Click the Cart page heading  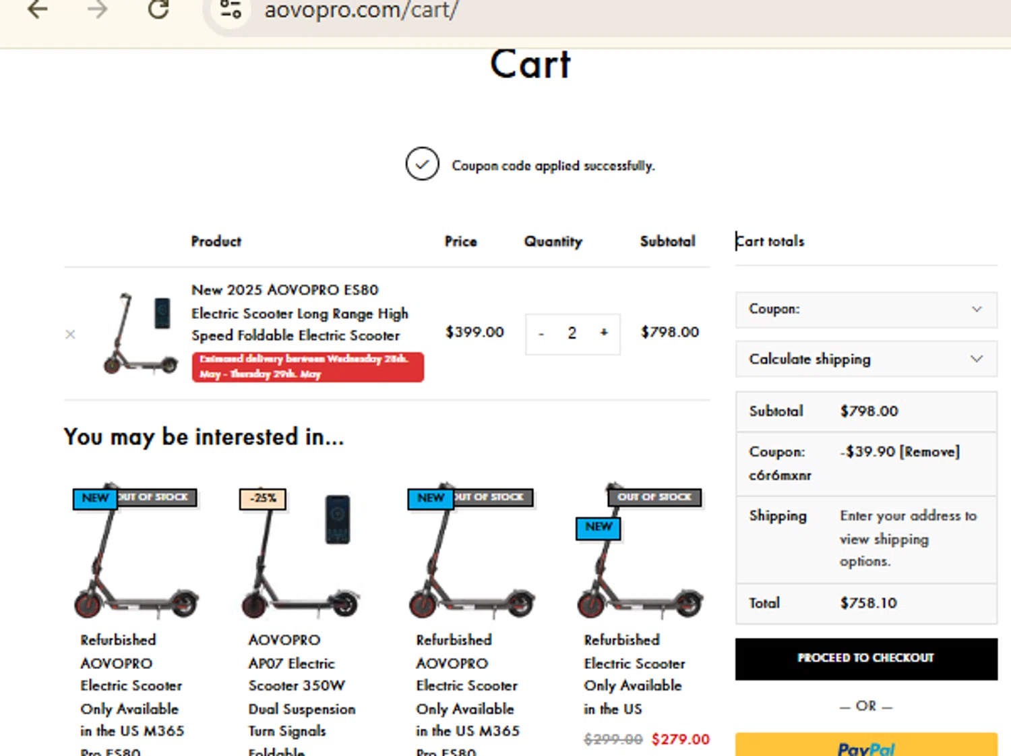coord(530,65)
